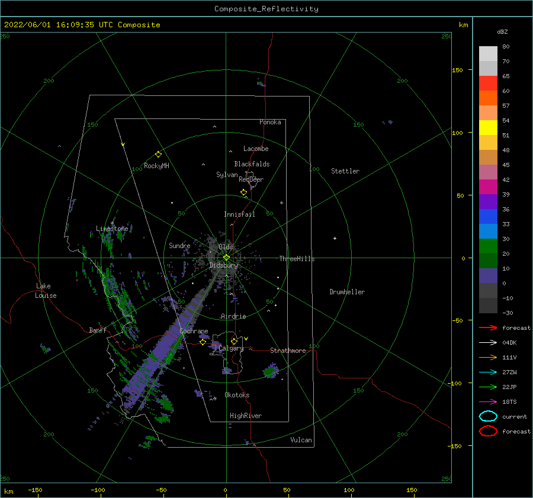Viewport: 533px width, 498px height.
Task: Click the Okotoks city label
Action: (237, 395)
